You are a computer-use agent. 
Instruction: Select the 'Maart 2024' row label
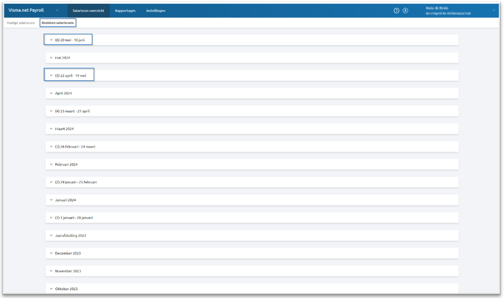pos(64,129)
